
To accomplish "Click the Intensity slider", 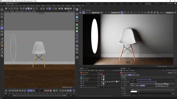I will [x=156, y=80].
